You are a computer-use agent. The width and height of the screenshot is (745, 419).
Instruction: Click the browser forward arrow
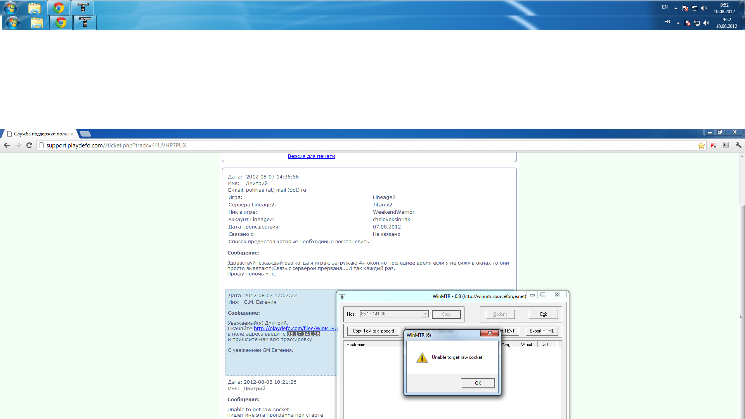18,145
